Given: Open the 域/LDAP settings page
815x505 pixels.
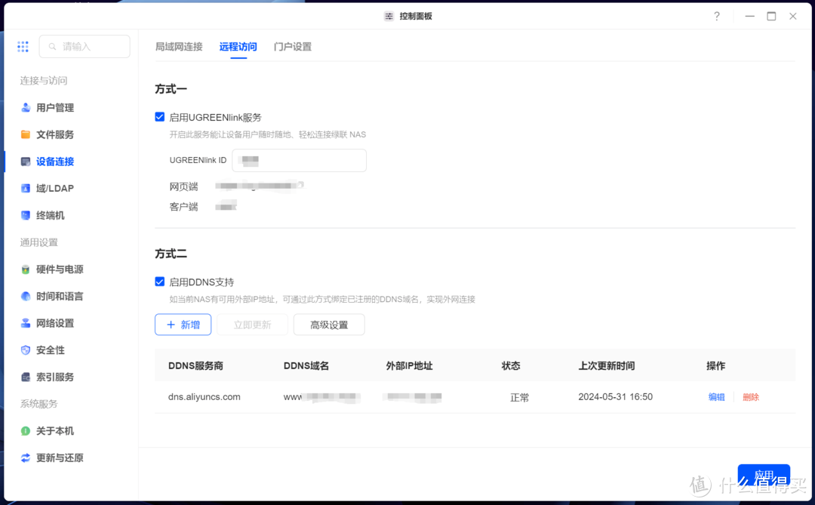Looking at the screenshot, I should [x=51, y=188].
